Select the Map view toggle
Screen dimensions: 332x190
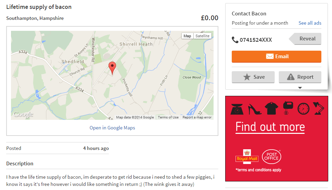click(187, 36)
